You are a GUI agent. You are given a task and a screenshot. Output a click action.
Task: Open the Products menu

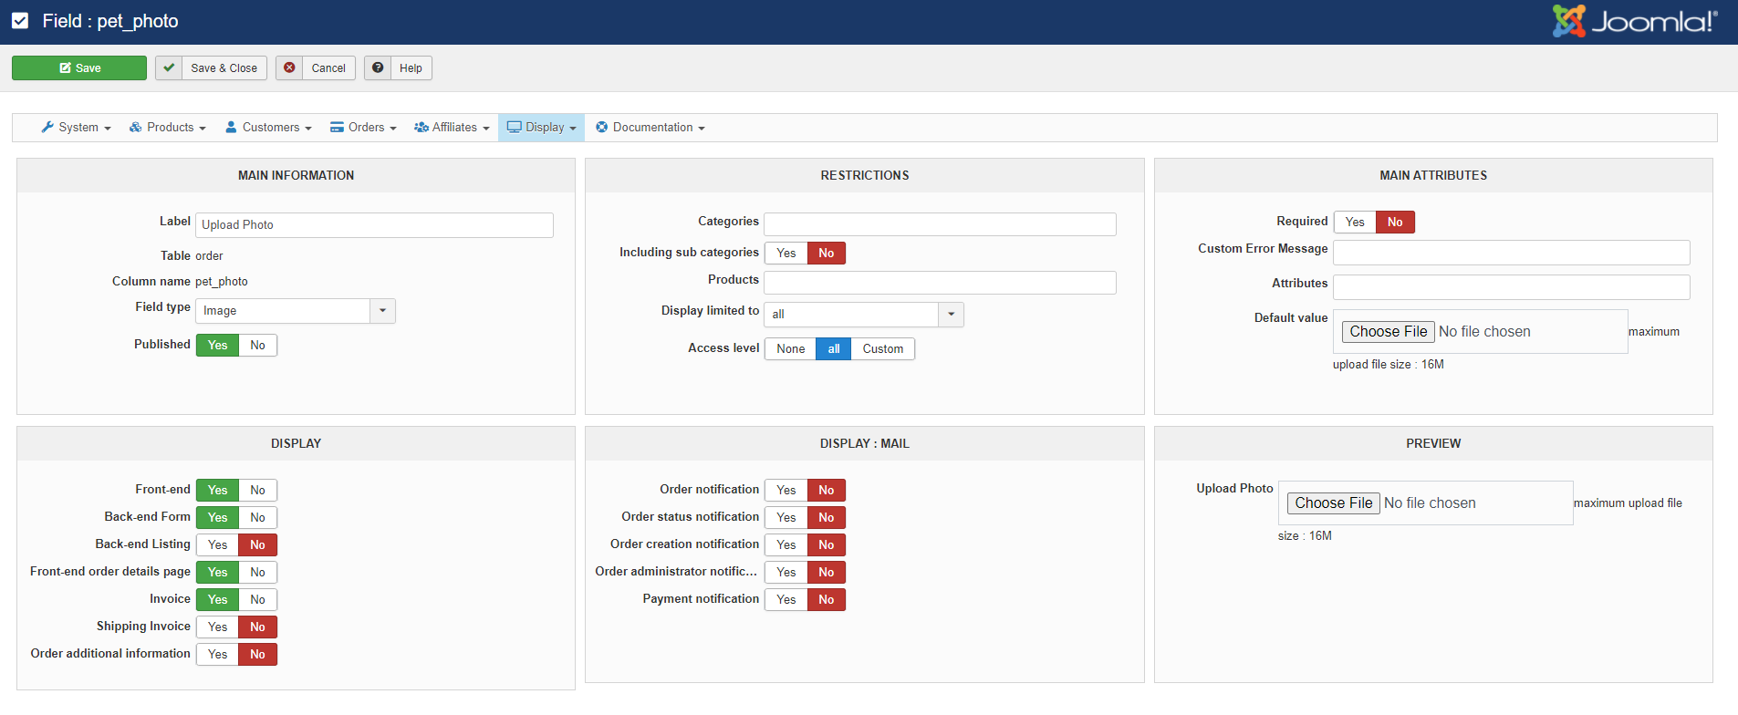pos(168,128)
